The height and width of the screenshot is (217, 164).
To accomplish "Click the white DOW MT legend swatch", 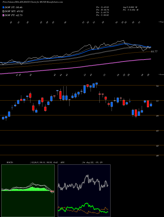I will coord(3,12).
